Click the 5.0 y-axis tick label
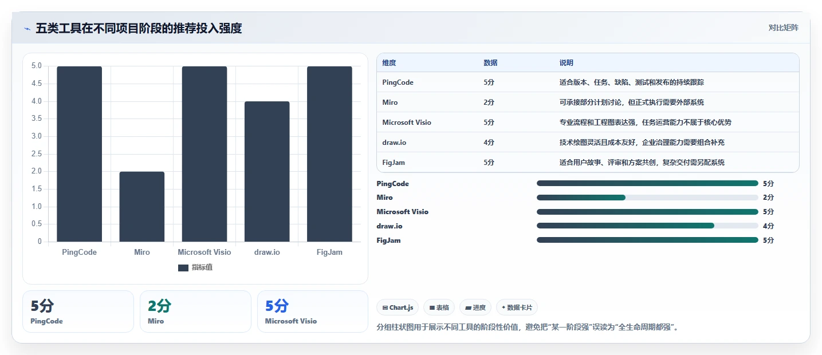 (37, 66)
